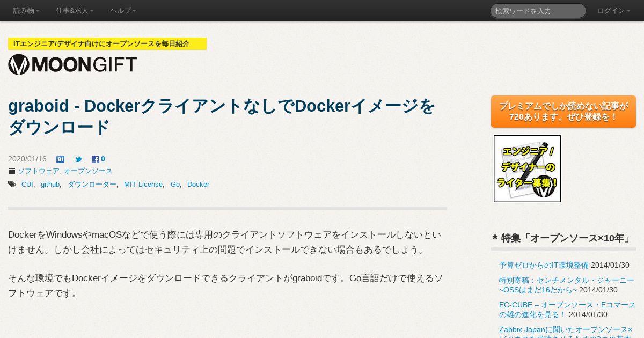The image size is (644, 338).
Task: Open the ソフトウェア category link
Action: coord(39,171)
